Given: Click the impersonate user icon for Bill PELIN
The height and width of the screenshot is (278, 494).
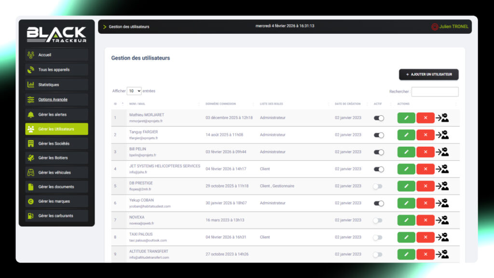Looking at the screenshot, I should (x=442, y=152).
